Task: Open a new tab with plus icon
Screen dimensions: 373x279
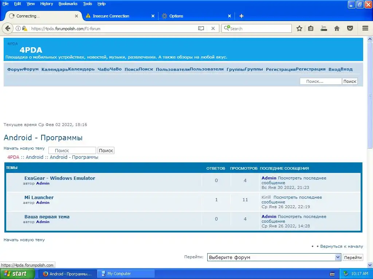Action: click(241, 16)
